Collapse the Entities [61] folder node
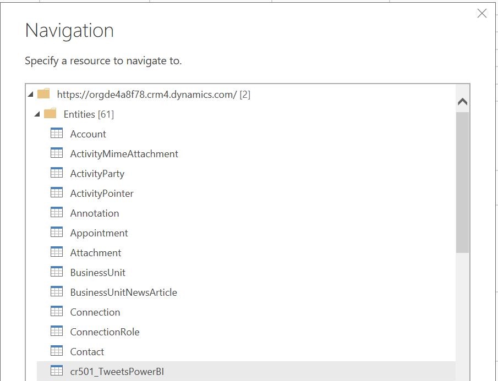Viewport: 498px width, 381px height. point(37,114)
